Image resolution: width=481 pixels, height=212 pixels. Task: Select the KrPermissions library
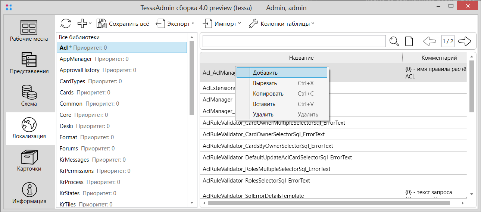(x=122, y=171)
